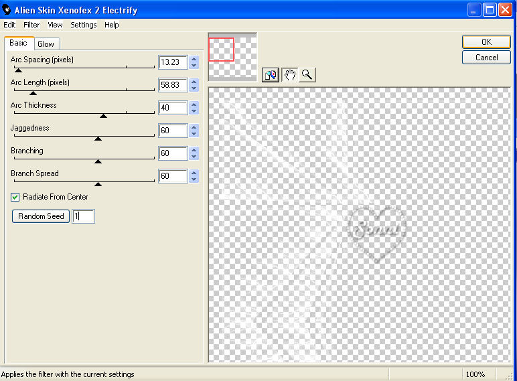This screenshot has height=381, width=517.
Task: Click the Branch Spread value field
Action: click(173, 176)
